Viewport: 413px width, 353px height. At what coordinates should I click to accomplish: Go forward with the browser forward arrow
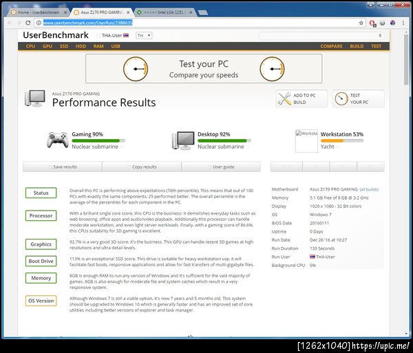pos(19,23)
